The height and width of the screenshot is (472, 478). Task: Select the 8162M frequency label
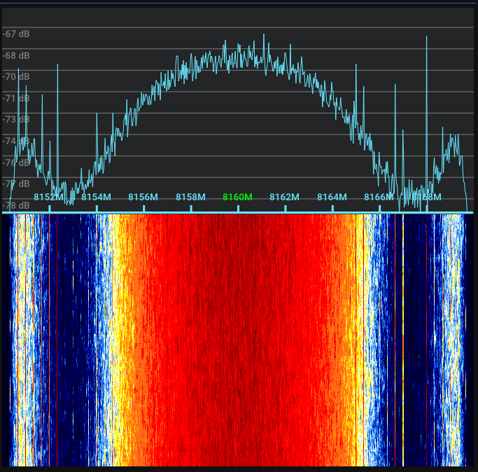pos(284,197)
